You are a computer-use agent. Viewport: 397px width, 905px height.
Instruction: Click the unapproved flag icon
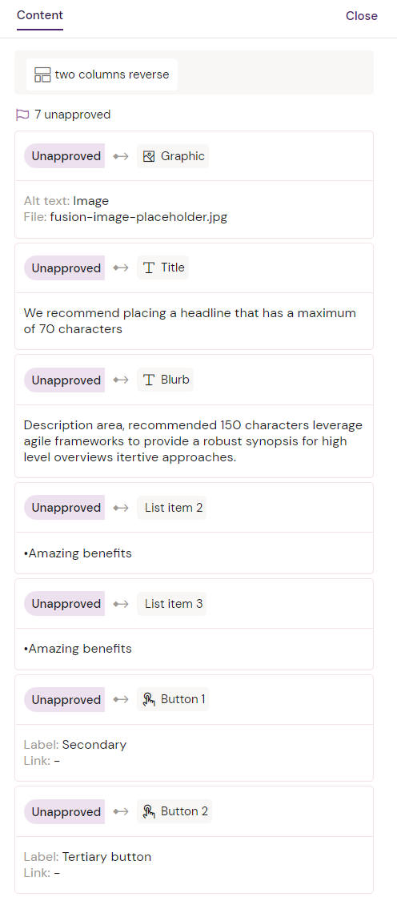(x=22, y=115)
